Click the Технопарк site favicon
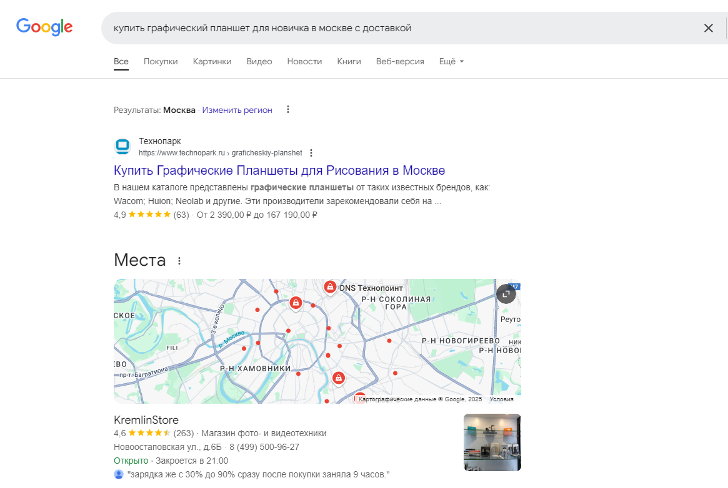 [122, 147]
